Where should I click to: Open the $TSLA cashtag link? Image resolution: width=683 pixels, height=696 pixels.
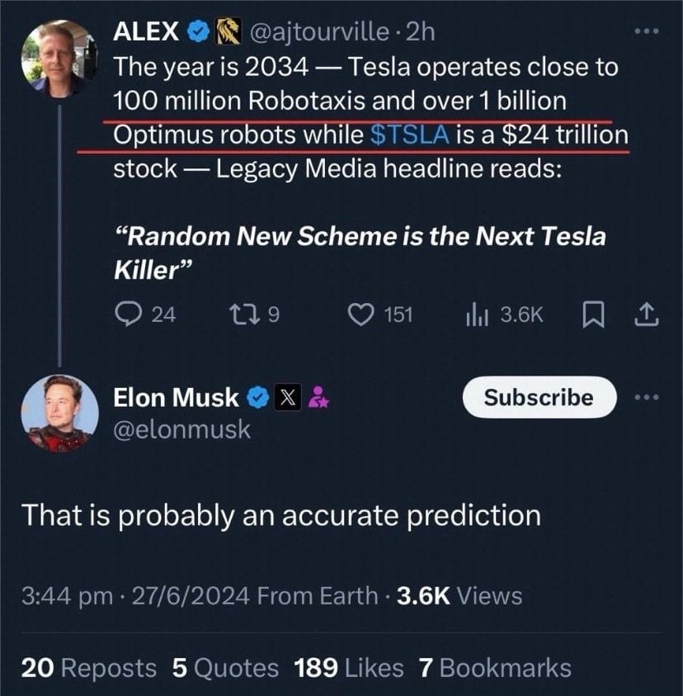[410, 135]
